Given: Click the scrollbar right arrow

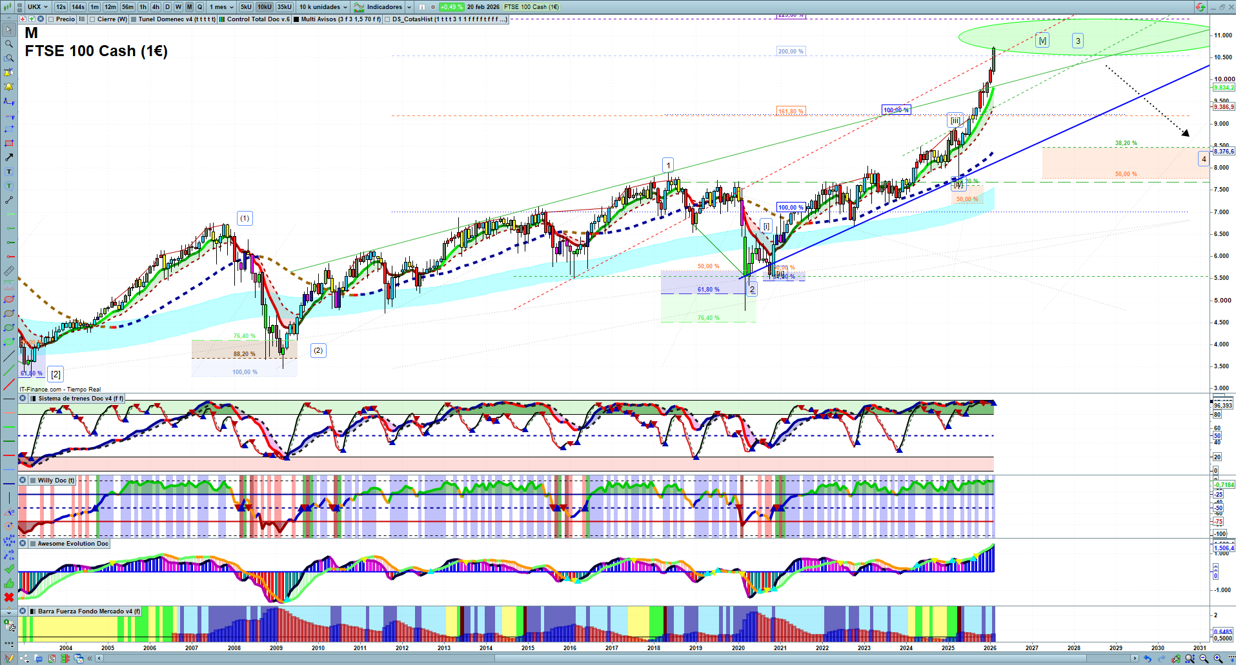Looking at the screenshot, I should click(x=1135, y=659).
